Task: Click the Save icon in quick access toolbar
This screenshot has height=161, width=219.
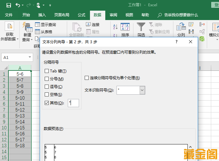Action: click(x=9, y=5)
